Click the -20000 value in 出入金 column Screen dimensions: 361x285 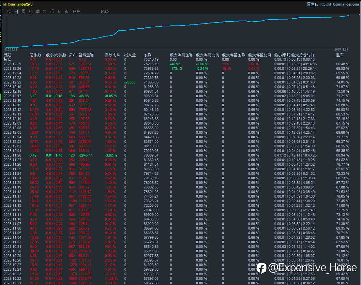tap(129, 82)
